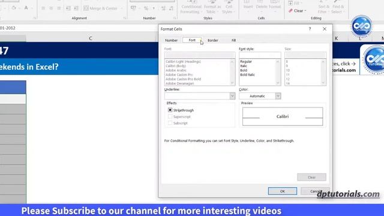Select Italic font style
Viewport: 384px width, 216px height.
click(x=244, y=66)
